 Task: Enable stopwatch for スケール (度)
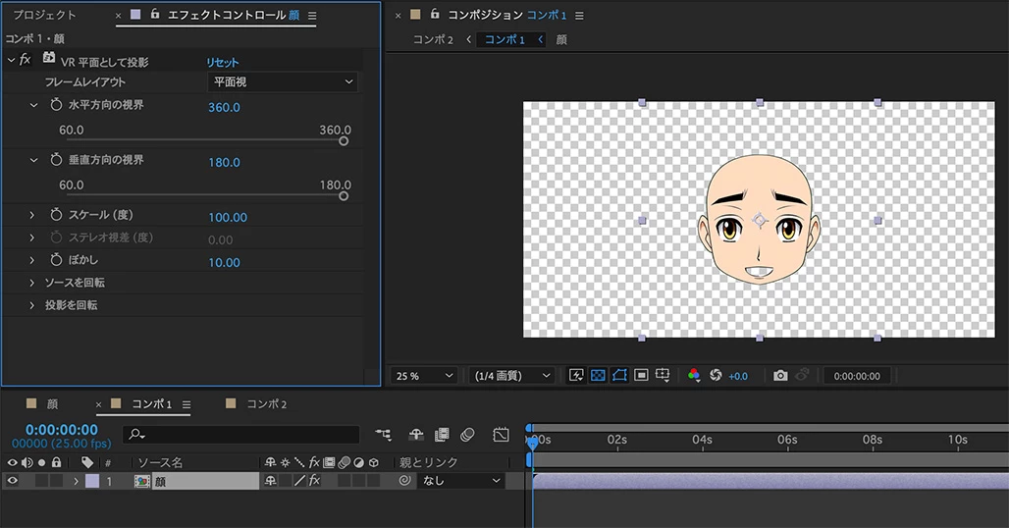(56, 214)
